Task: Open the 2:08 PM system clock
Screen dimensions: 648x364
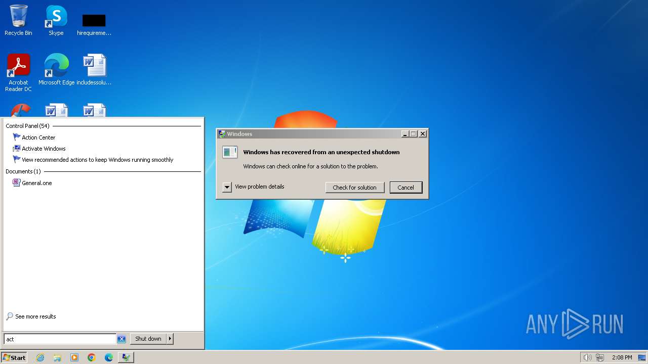Action: coord(622,357)
